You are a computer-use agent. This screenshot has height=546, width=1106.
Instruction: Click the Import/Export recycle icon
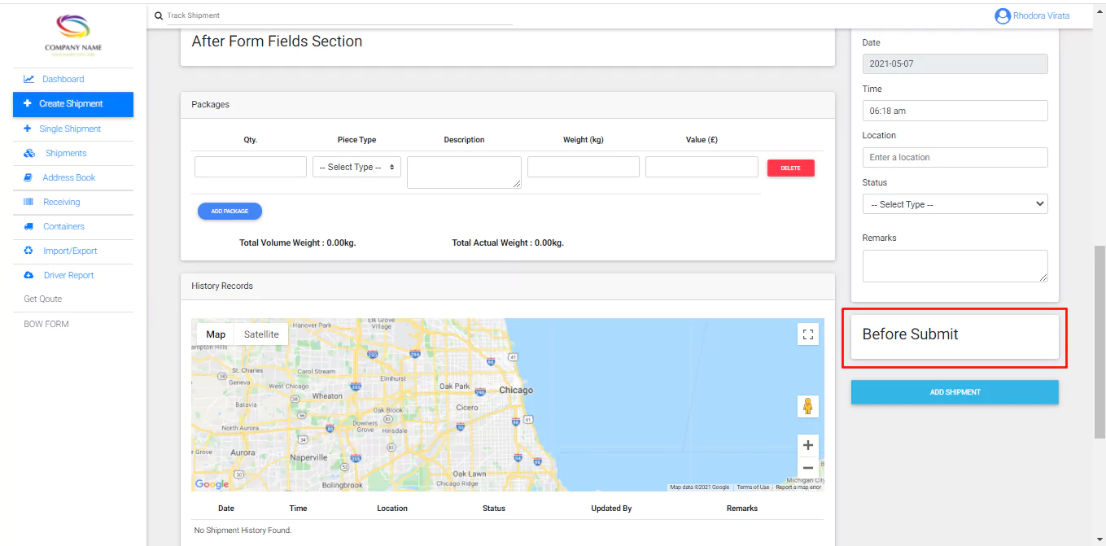28,251
